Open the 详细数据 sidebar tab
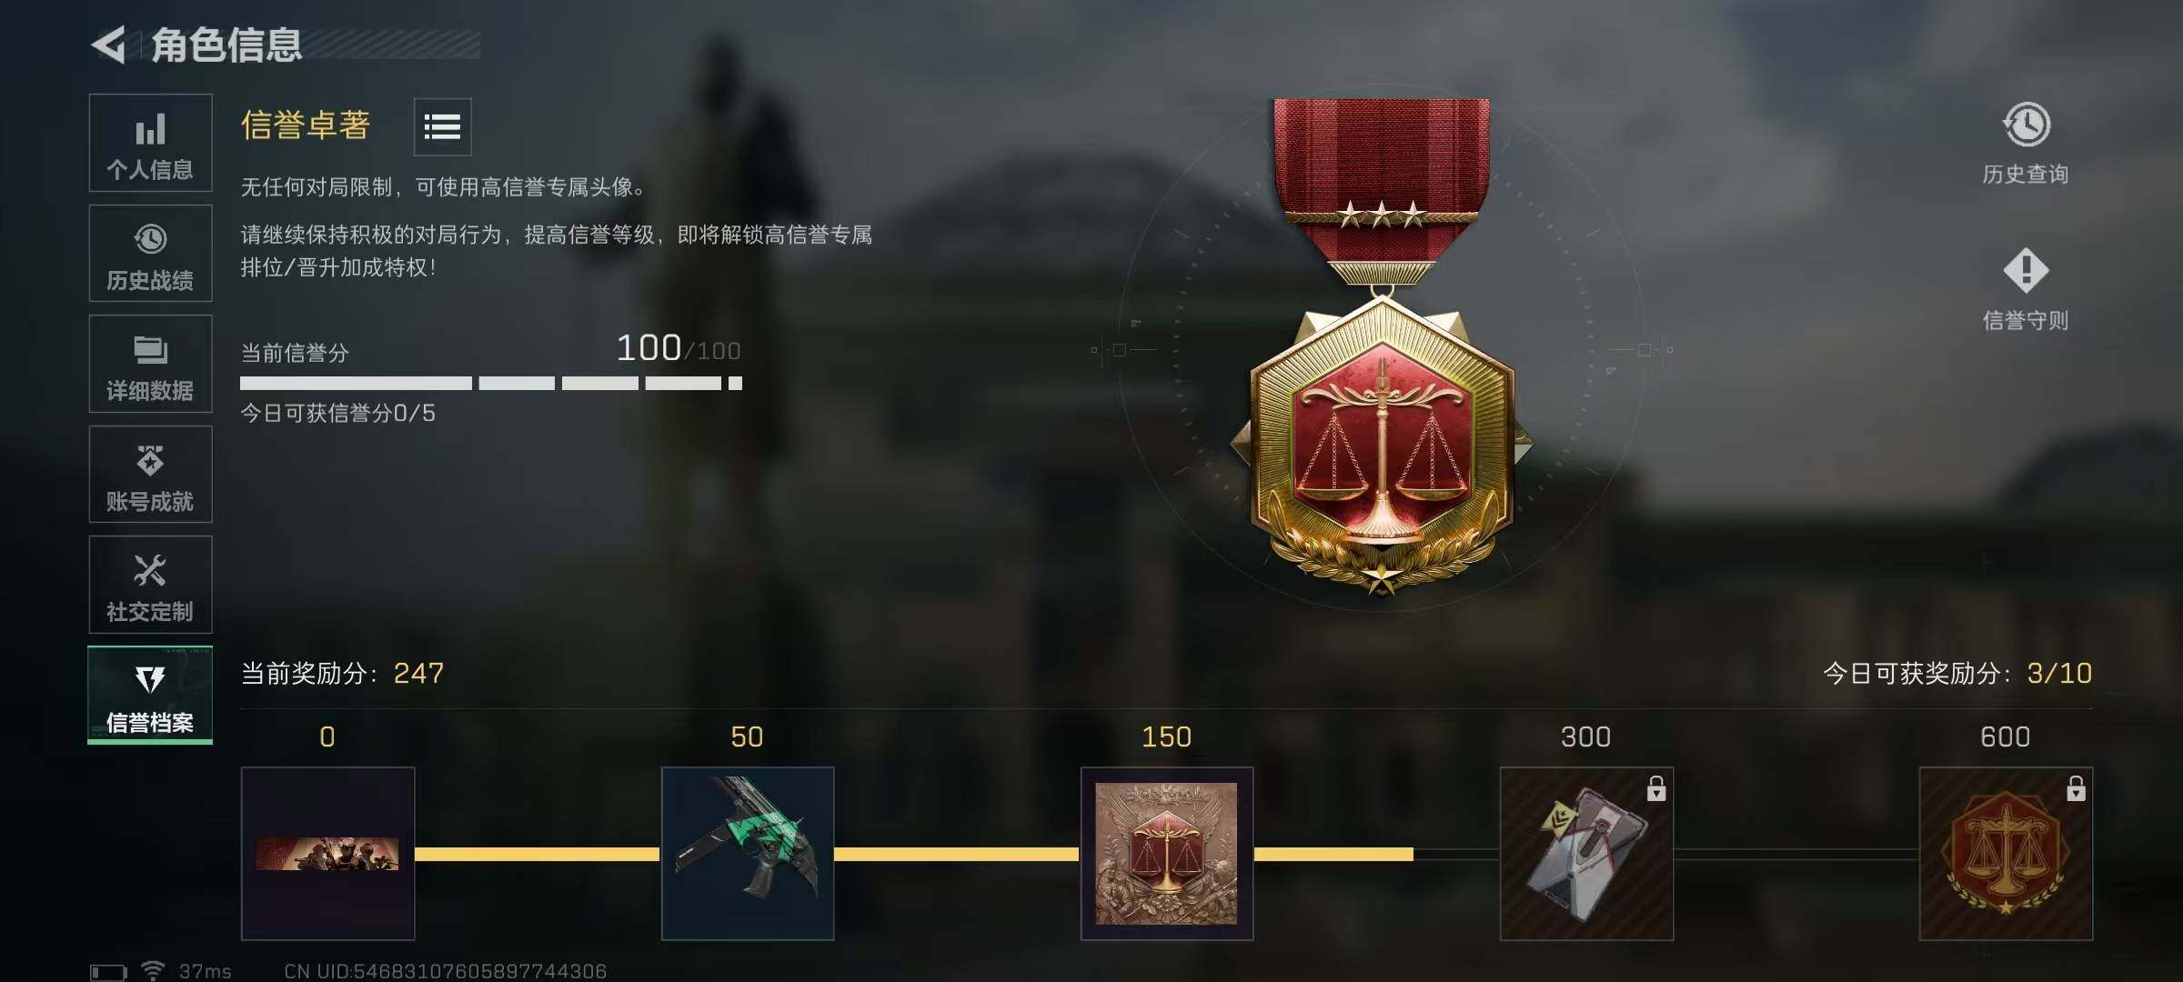The height and width of the screenshot is (982, 2183). pyautogui.click(x=150, y=364)
